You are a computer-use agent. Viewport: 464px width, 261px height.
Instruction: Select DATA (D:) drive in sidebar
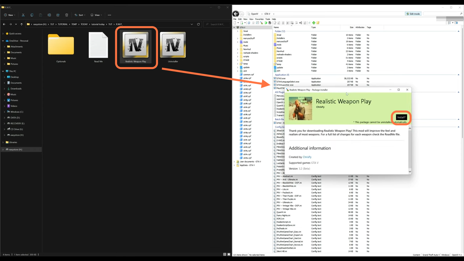(x=15, y=117)
